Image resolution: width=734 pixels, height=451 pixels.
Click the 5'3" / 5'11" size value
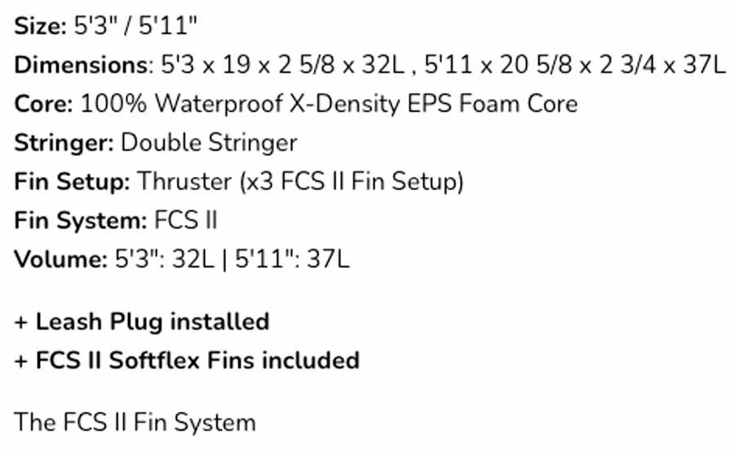pos(135,26)
